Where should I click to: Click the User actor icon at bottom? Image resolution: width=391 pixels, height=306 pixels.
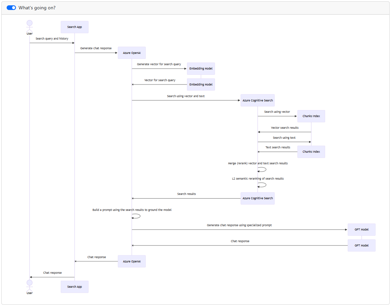click(29, 286)
